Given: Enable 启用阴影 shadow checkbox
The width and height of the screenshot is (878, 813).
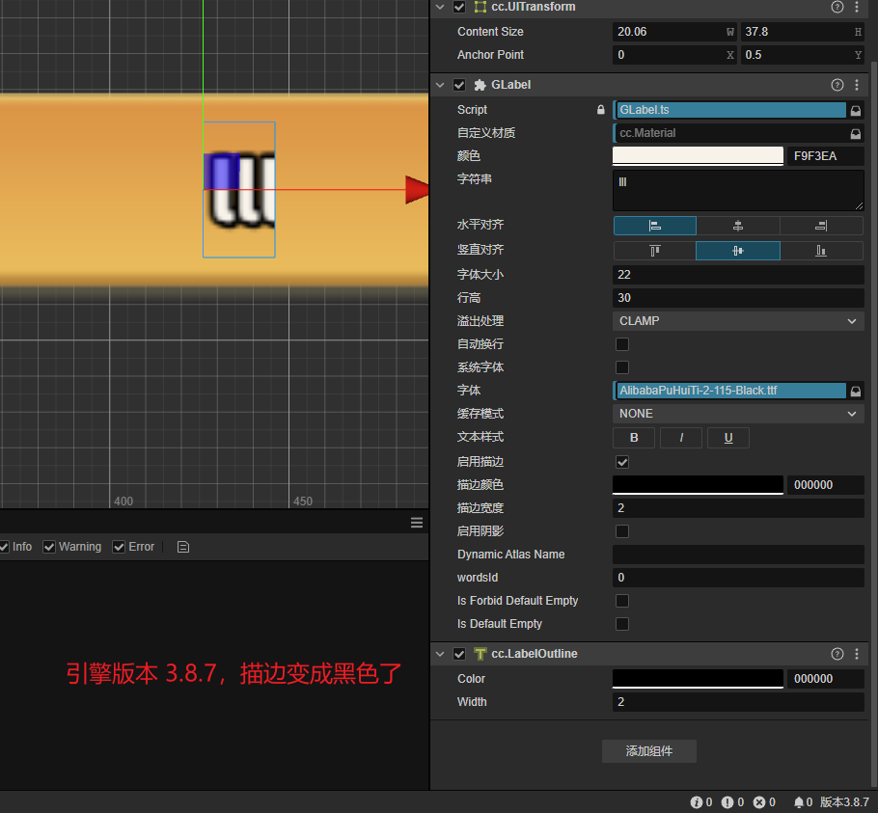Looking at the screenshot, I should tap(622, 531).
